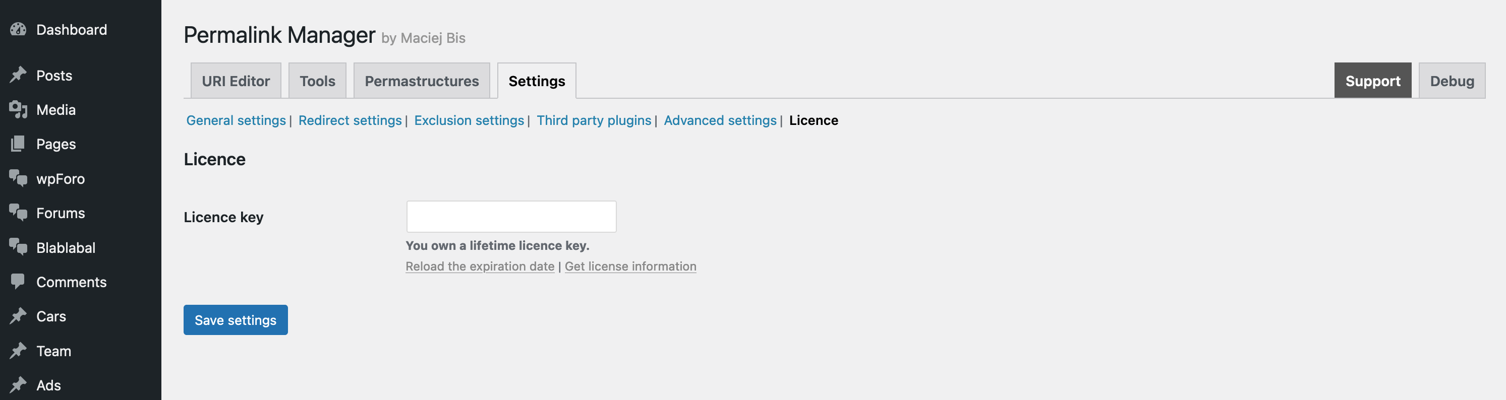Focus the Licence key input field

coord(511,217)
